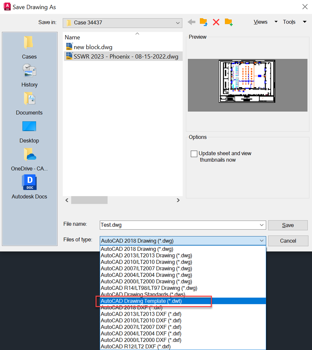Choose AutoCAD 2013/LT2013 Drawing (*.dwg) option
Image resolution: width=312 pixels, height=350 pixels.
click(x=183, y=256)
